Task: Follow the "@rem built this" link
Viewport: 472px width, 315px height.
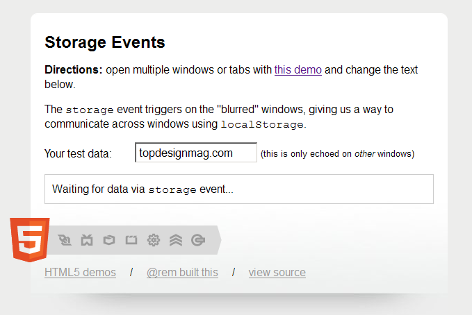Action: click(182, 273)
